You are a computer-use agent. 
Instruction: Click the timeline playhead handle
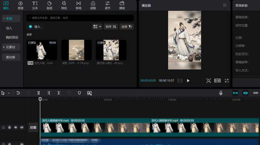(x=40, y=99)
